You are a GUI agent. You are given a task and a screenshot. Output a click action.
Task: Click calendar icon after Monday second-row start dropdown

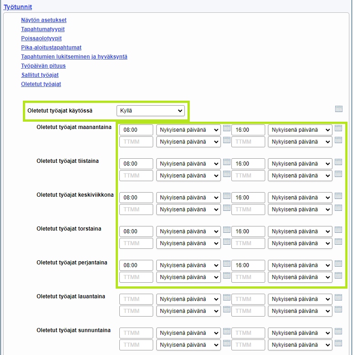point(226,140)
